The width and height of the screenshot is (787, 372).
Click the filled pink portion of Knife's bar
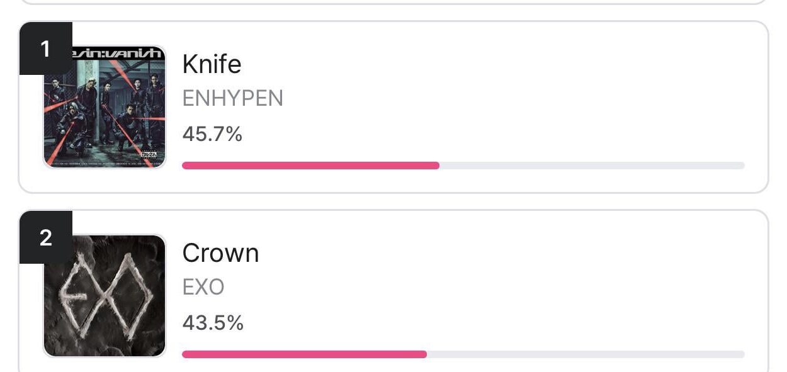click(309, 165)
